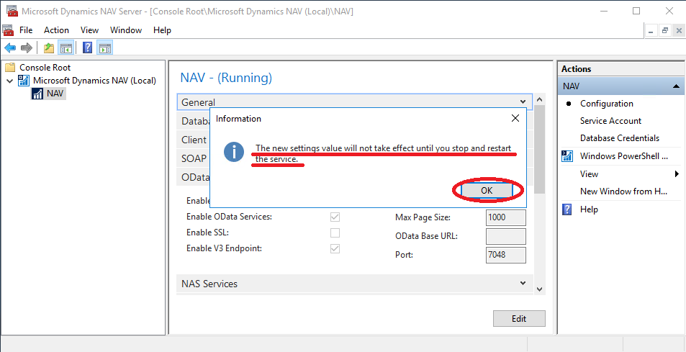Click the Actions pane title

(576, 68)
